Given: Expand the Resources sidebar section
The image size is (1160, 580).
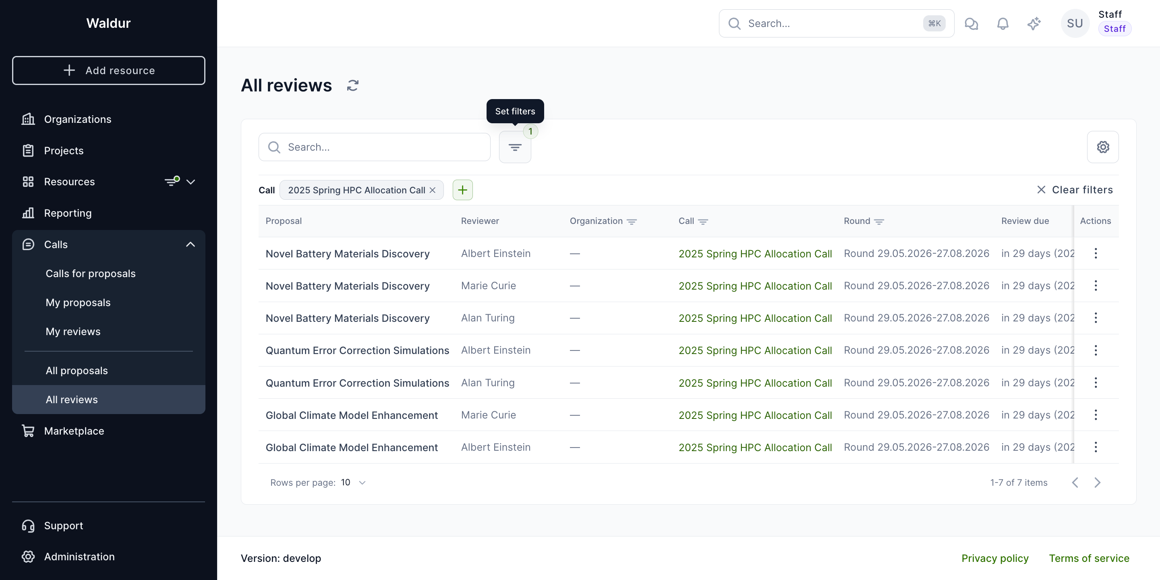Looking at the screenshot, I should (191, 182).
